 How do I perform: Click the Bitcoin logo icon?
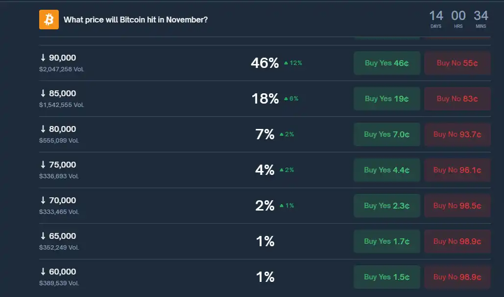48,20
